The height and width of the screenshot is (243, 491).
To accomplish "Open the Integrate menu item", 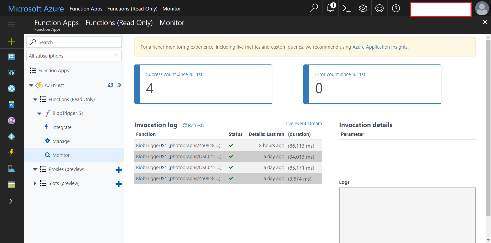I will (62, 127).
